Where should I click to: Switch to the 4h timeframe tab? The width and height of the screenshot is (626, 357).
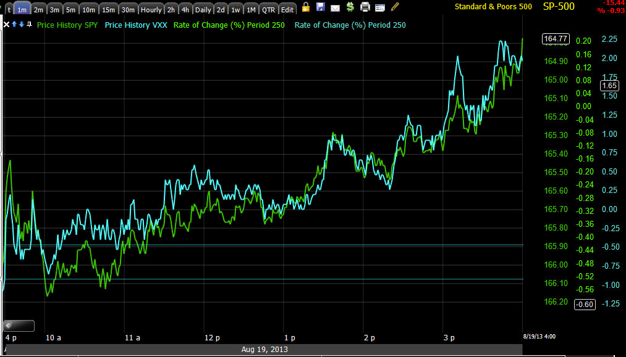185,10
